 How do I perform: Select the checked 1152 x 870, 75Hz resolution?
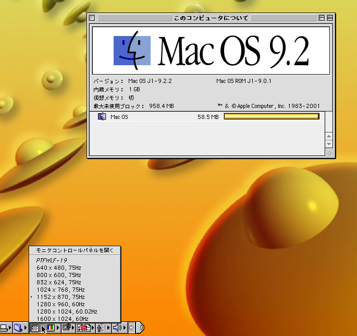[x=75, y=297]
